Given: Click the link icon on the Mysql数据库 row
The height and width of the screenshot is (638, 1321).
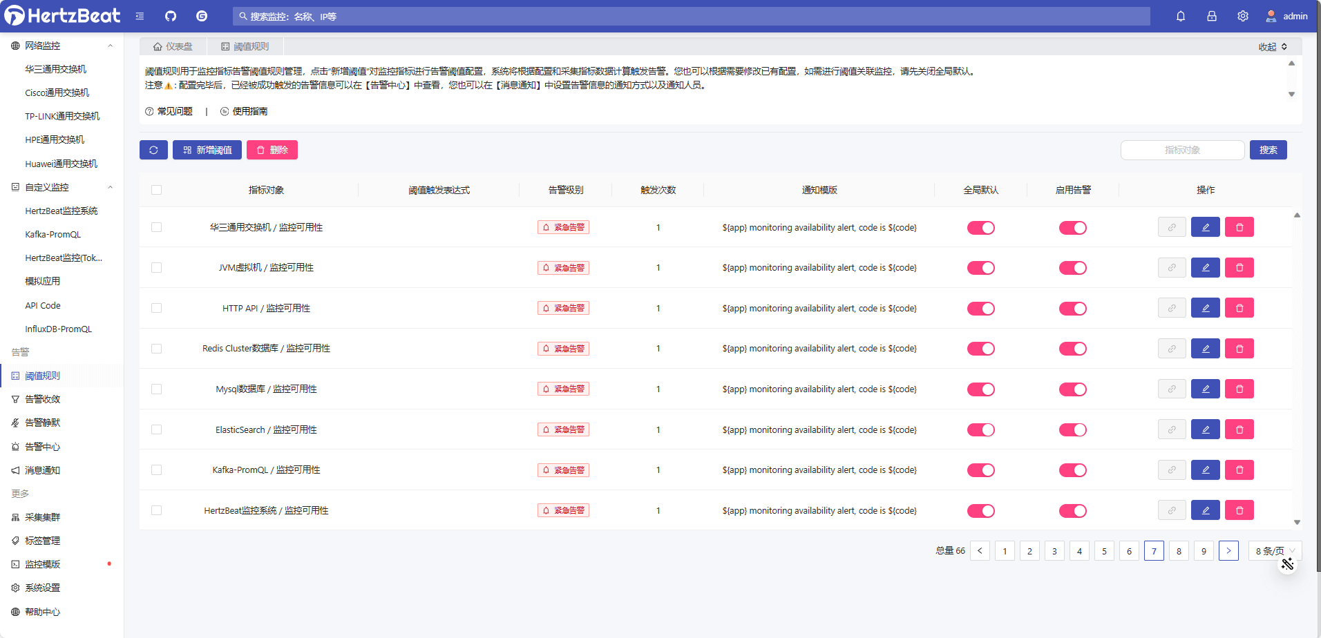Looking at the screenshot, I should click(1171, 388).
